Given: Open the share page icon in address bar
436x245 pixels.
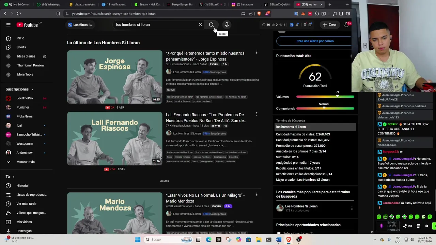Looking at the screenshot, I should (x=251, y=14).
